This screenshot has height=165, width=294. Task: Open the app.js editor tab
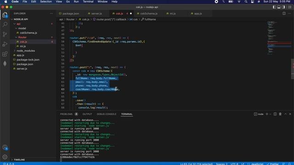pyautogui.click(x=198, y=13)
